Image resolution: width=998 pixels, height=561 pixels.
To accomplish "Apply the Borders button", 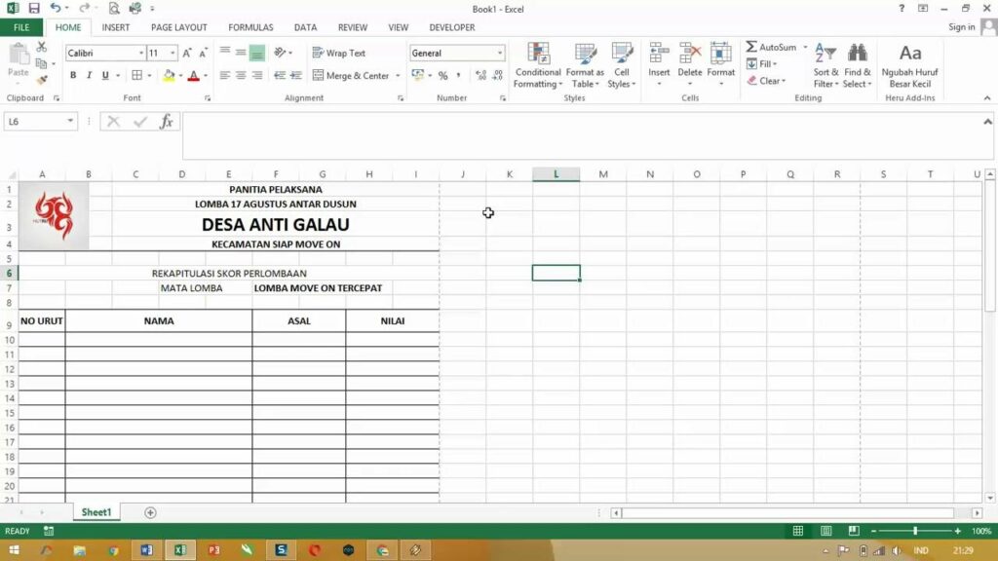I will [136, 75].
